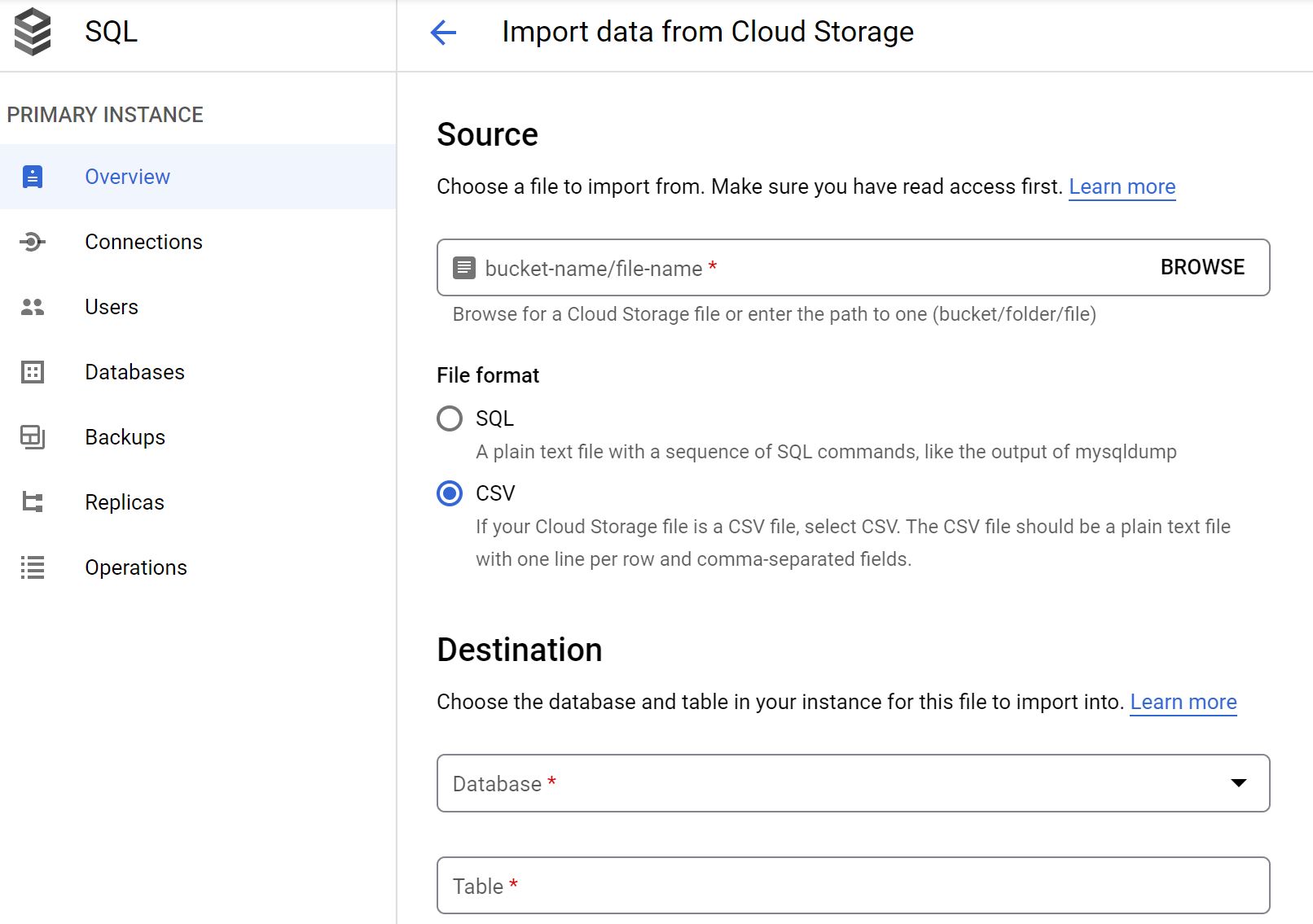Image resolution: width=1313 pixels, height=924 pixels.
Task: Click the SQL logo icon
Action: tap(31, 31)
